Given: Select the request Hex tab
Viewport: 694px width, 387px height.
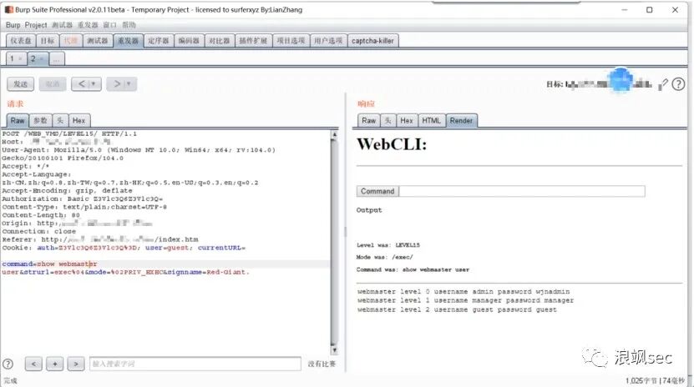Looking at the screenshot, I should click(x=79, y=121).
